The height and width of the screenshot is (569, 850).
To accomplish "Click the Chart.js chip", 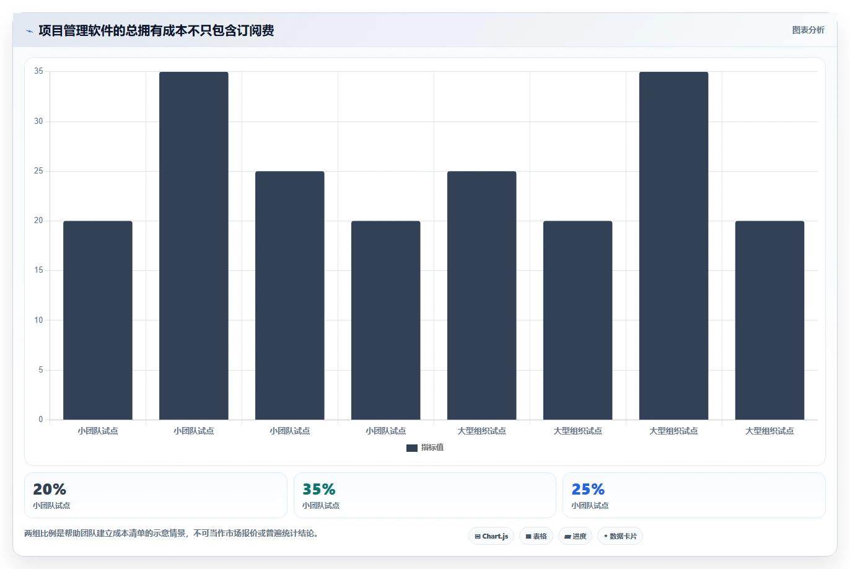I will (x=491, y=536).
